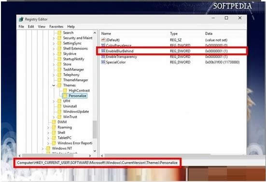Click tree pane scroll up arrow

point(95,33)
